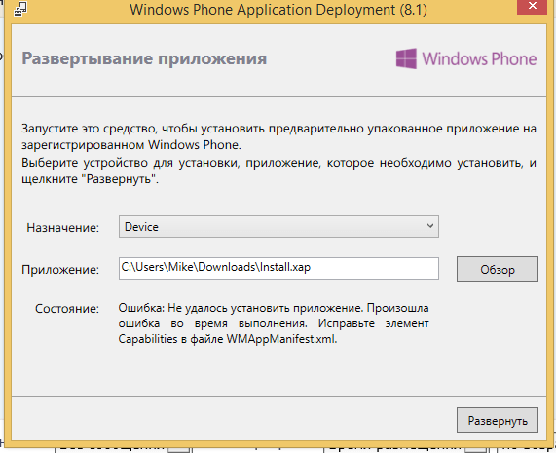556x453 pixels.
Task: Click the WMAppManifest.xml line in status
Action: (x=228, y=339)
